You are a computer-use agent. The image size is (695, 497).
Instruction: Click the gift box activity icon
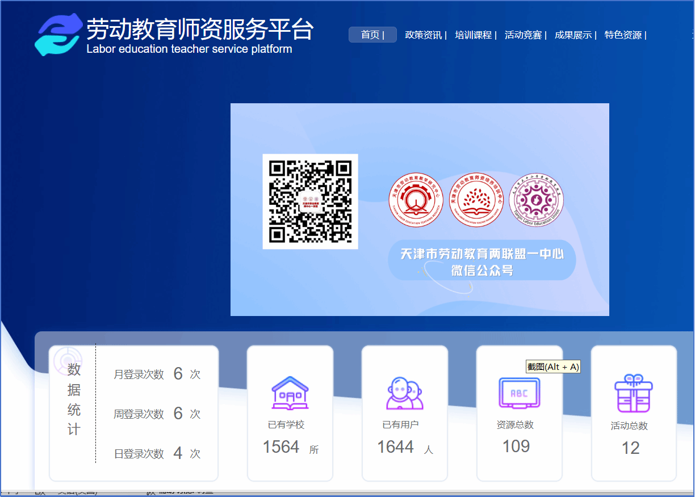click(634, 393)
